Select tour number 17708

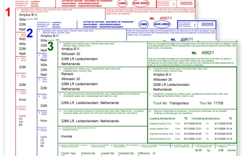(x=218, y=103)
